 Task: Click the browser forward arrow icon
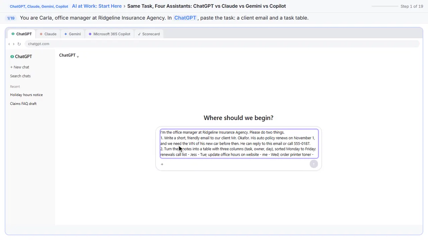click(14, 44)
